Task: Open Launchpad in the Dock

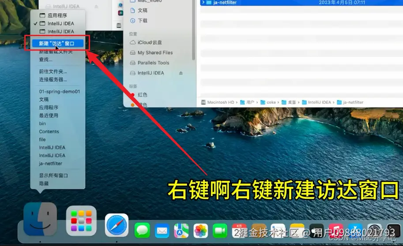Action: tap(81, 221)
